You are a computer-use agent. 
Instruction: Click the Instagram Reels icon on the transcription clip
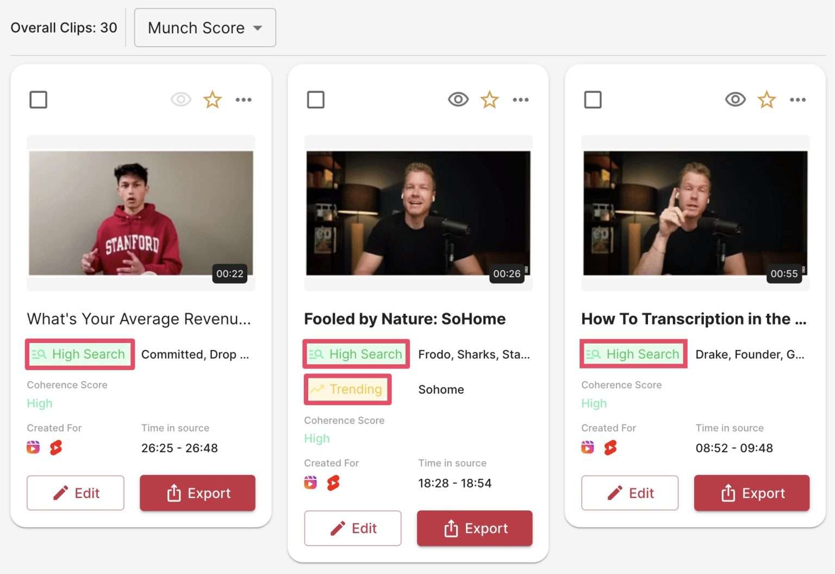pos(588,448)
